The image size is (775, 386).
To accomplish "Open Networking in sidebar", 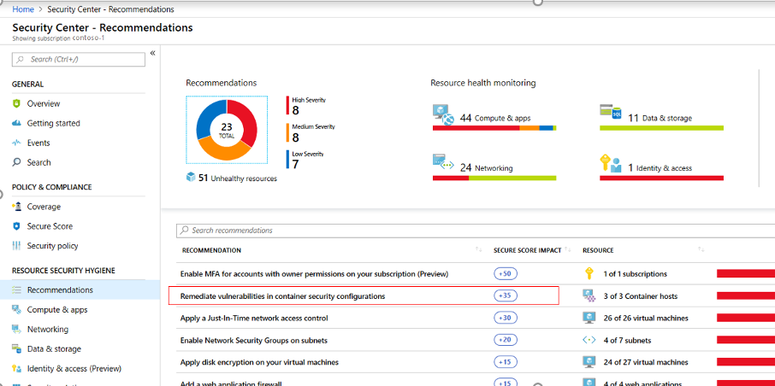I will point(48,330).
